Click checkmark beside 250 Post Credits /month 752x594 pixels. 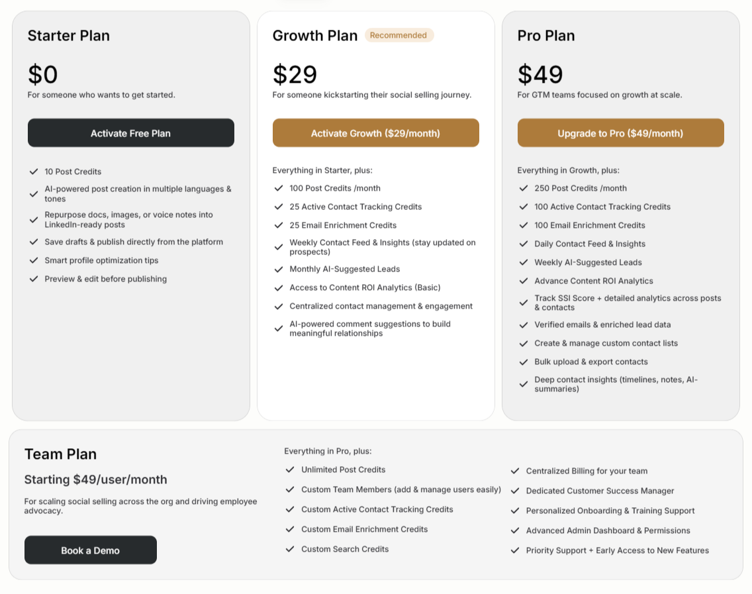[524, 188]
